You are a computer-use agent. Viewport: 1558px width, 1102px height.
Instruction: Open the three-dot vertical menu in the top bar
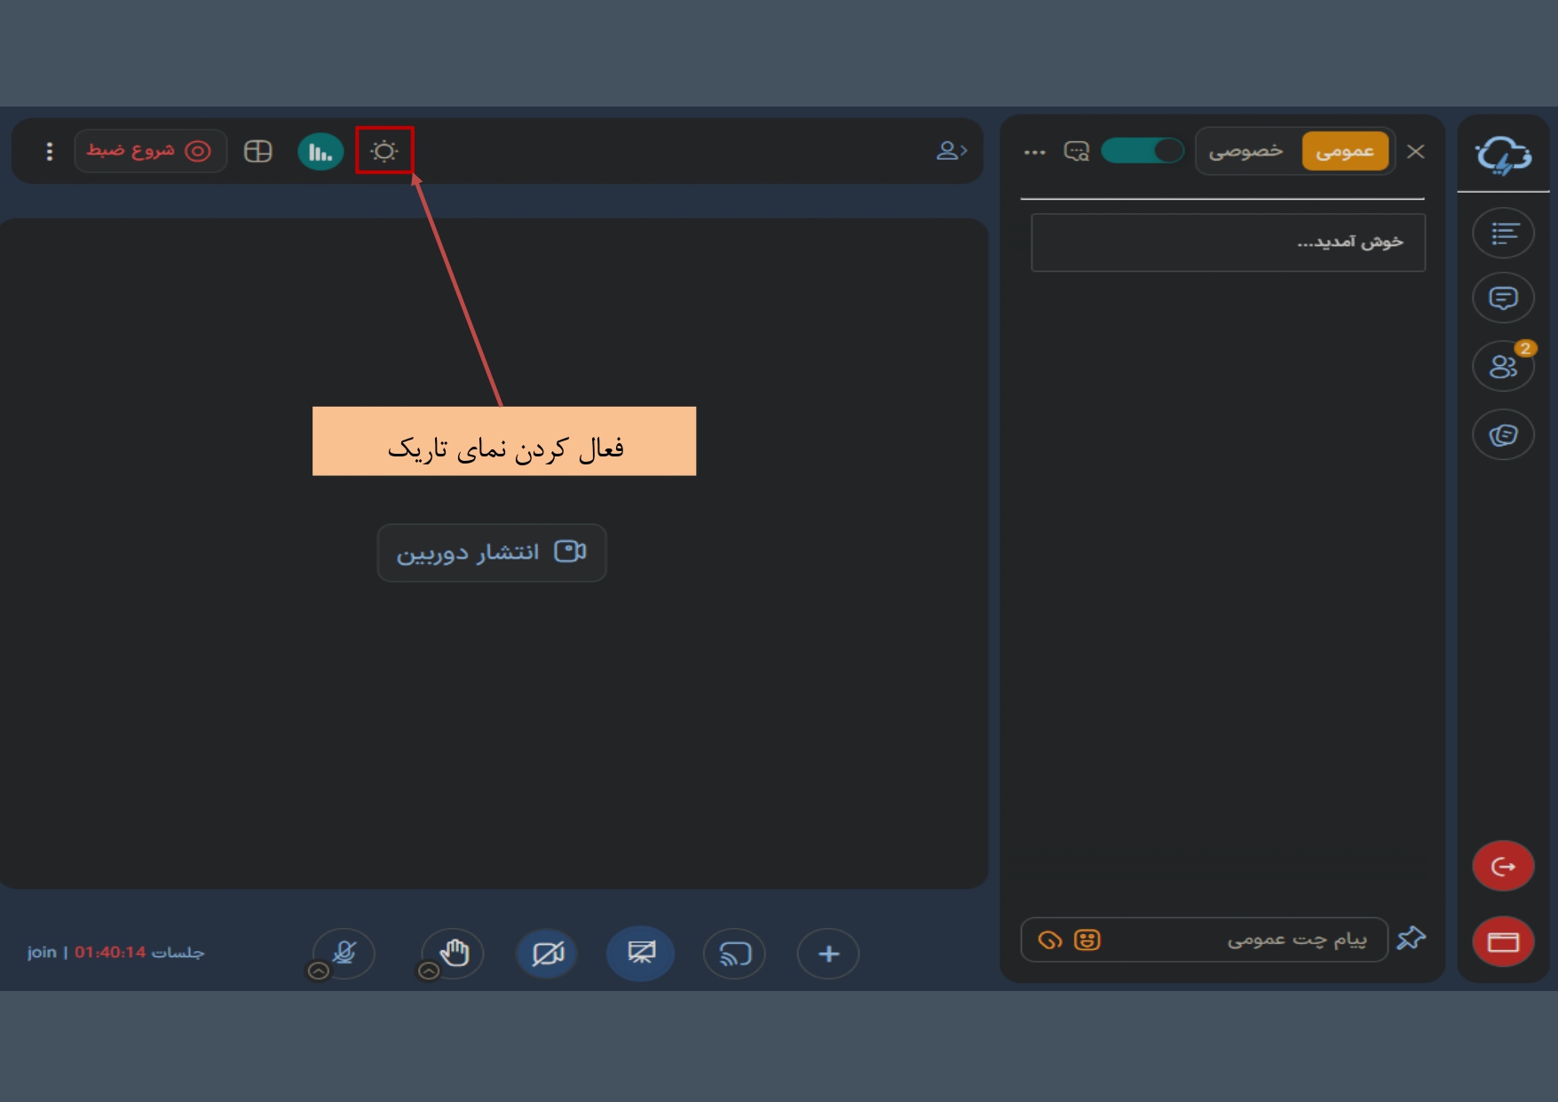pos(50,152)
